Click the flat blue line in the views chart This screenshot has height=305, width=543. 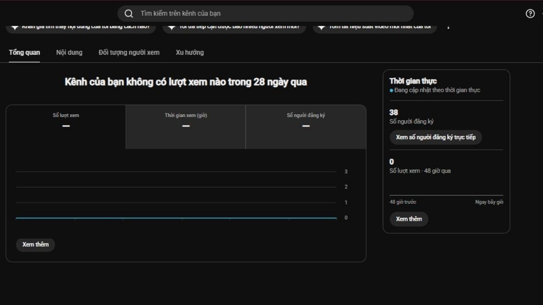(x=176, y=218)
